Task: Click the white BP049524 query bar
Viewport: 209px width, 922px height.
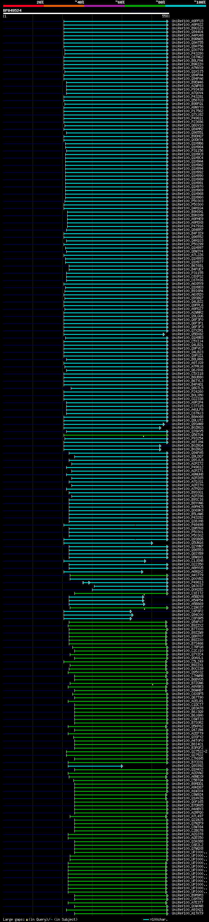Action: coord(86,14)
